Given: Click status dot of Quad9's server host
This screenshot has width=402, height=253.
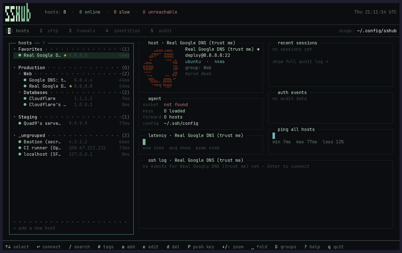Looking at the screenshot, I should (20, 123).
